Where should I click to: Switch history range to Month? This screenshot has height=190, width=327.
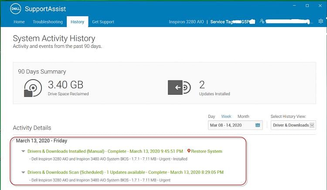(243, 116)
